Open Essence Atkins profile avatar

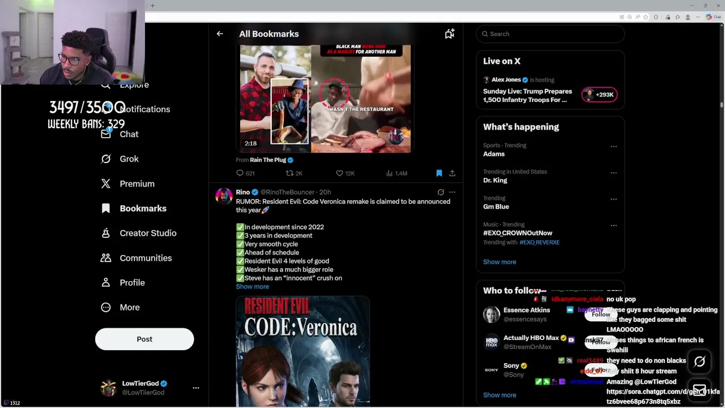491,314
